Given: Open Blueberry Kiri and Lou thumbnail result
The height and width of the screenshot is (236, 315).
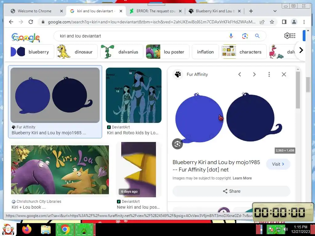Looking at the screenshot, I should click(x=55, y=95).
